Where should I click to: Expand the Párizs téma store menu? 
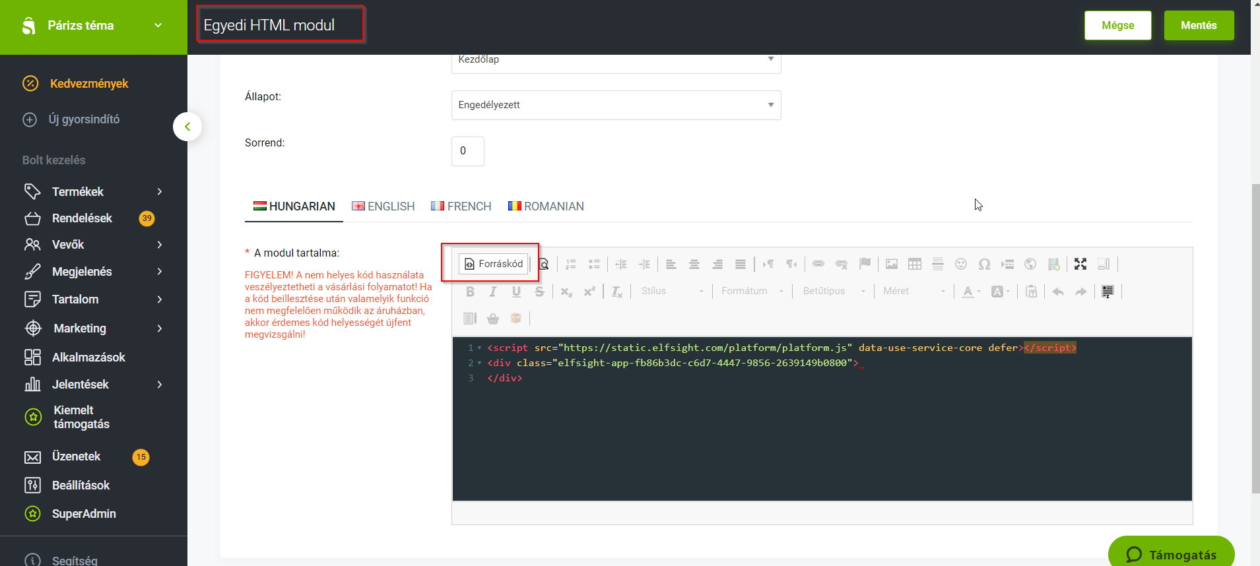pos(158,26)
